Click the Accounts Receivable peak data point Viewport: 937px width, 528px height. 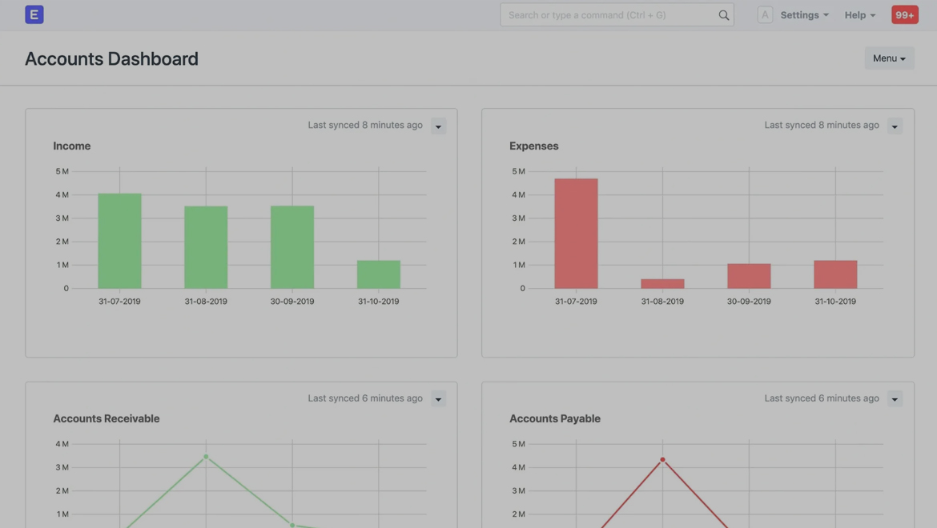click(x=206, y=457)
